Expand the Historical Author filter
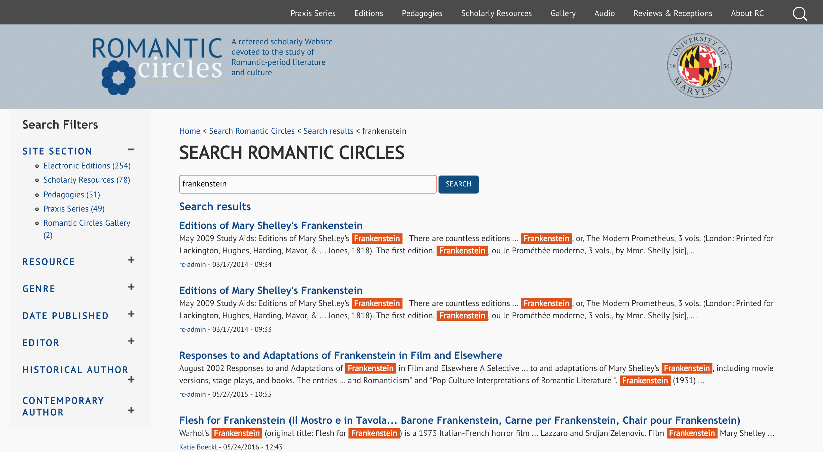823x452 pixels. (x=131, y=380)
